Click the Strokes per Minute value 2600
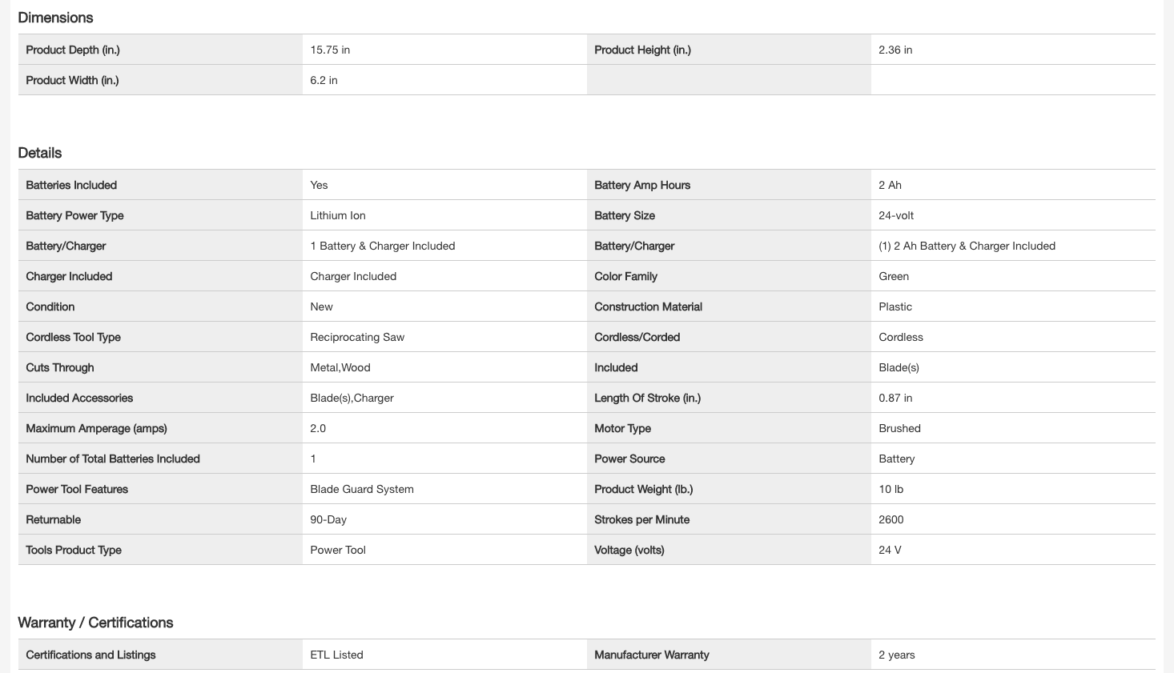The width and height of the screenshot is (1174, 673). pos(891,519)
